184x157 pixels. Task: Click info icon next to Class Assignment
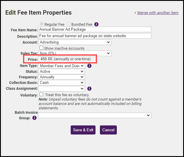89,89
